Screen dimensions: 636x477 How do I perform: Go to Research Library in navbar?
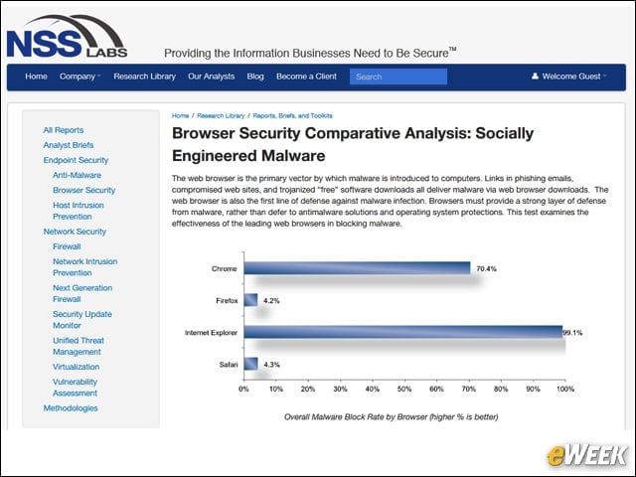pyautogui.click(x=144, y=77)
